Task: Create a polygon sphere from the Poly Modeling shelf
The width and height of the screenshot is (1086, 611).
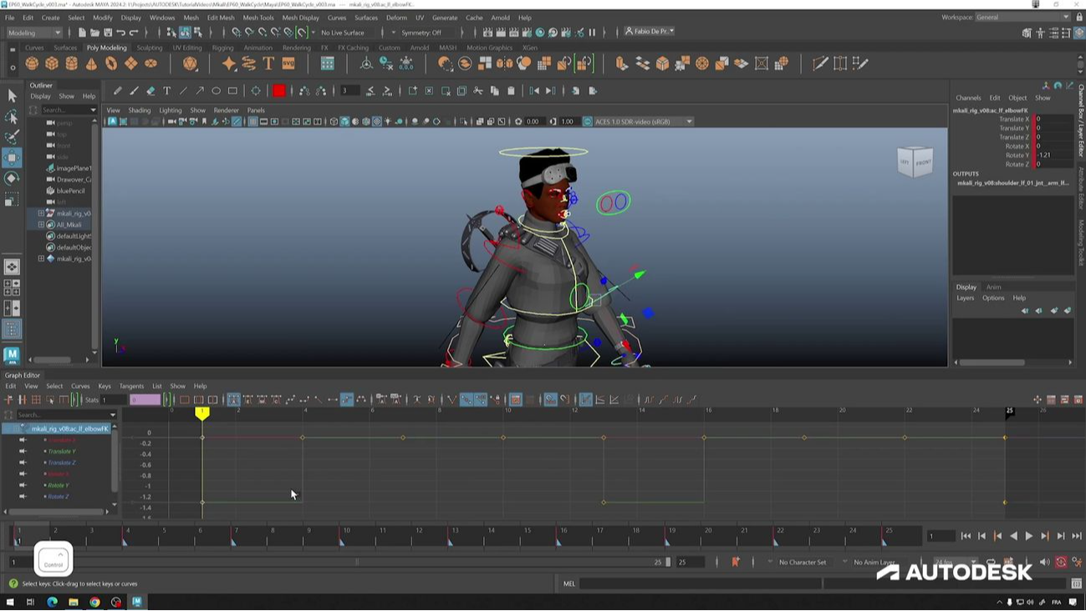Action: 32,64
